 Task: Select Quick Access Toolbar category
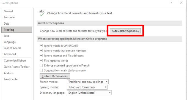click(17, 67)
